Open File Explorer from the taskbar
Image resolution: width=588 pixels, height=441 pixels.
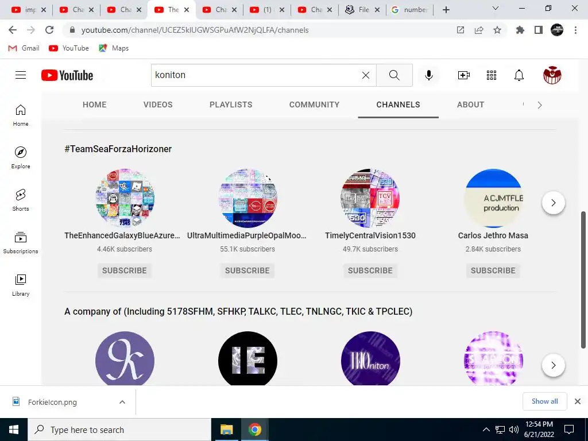(226, 430)
